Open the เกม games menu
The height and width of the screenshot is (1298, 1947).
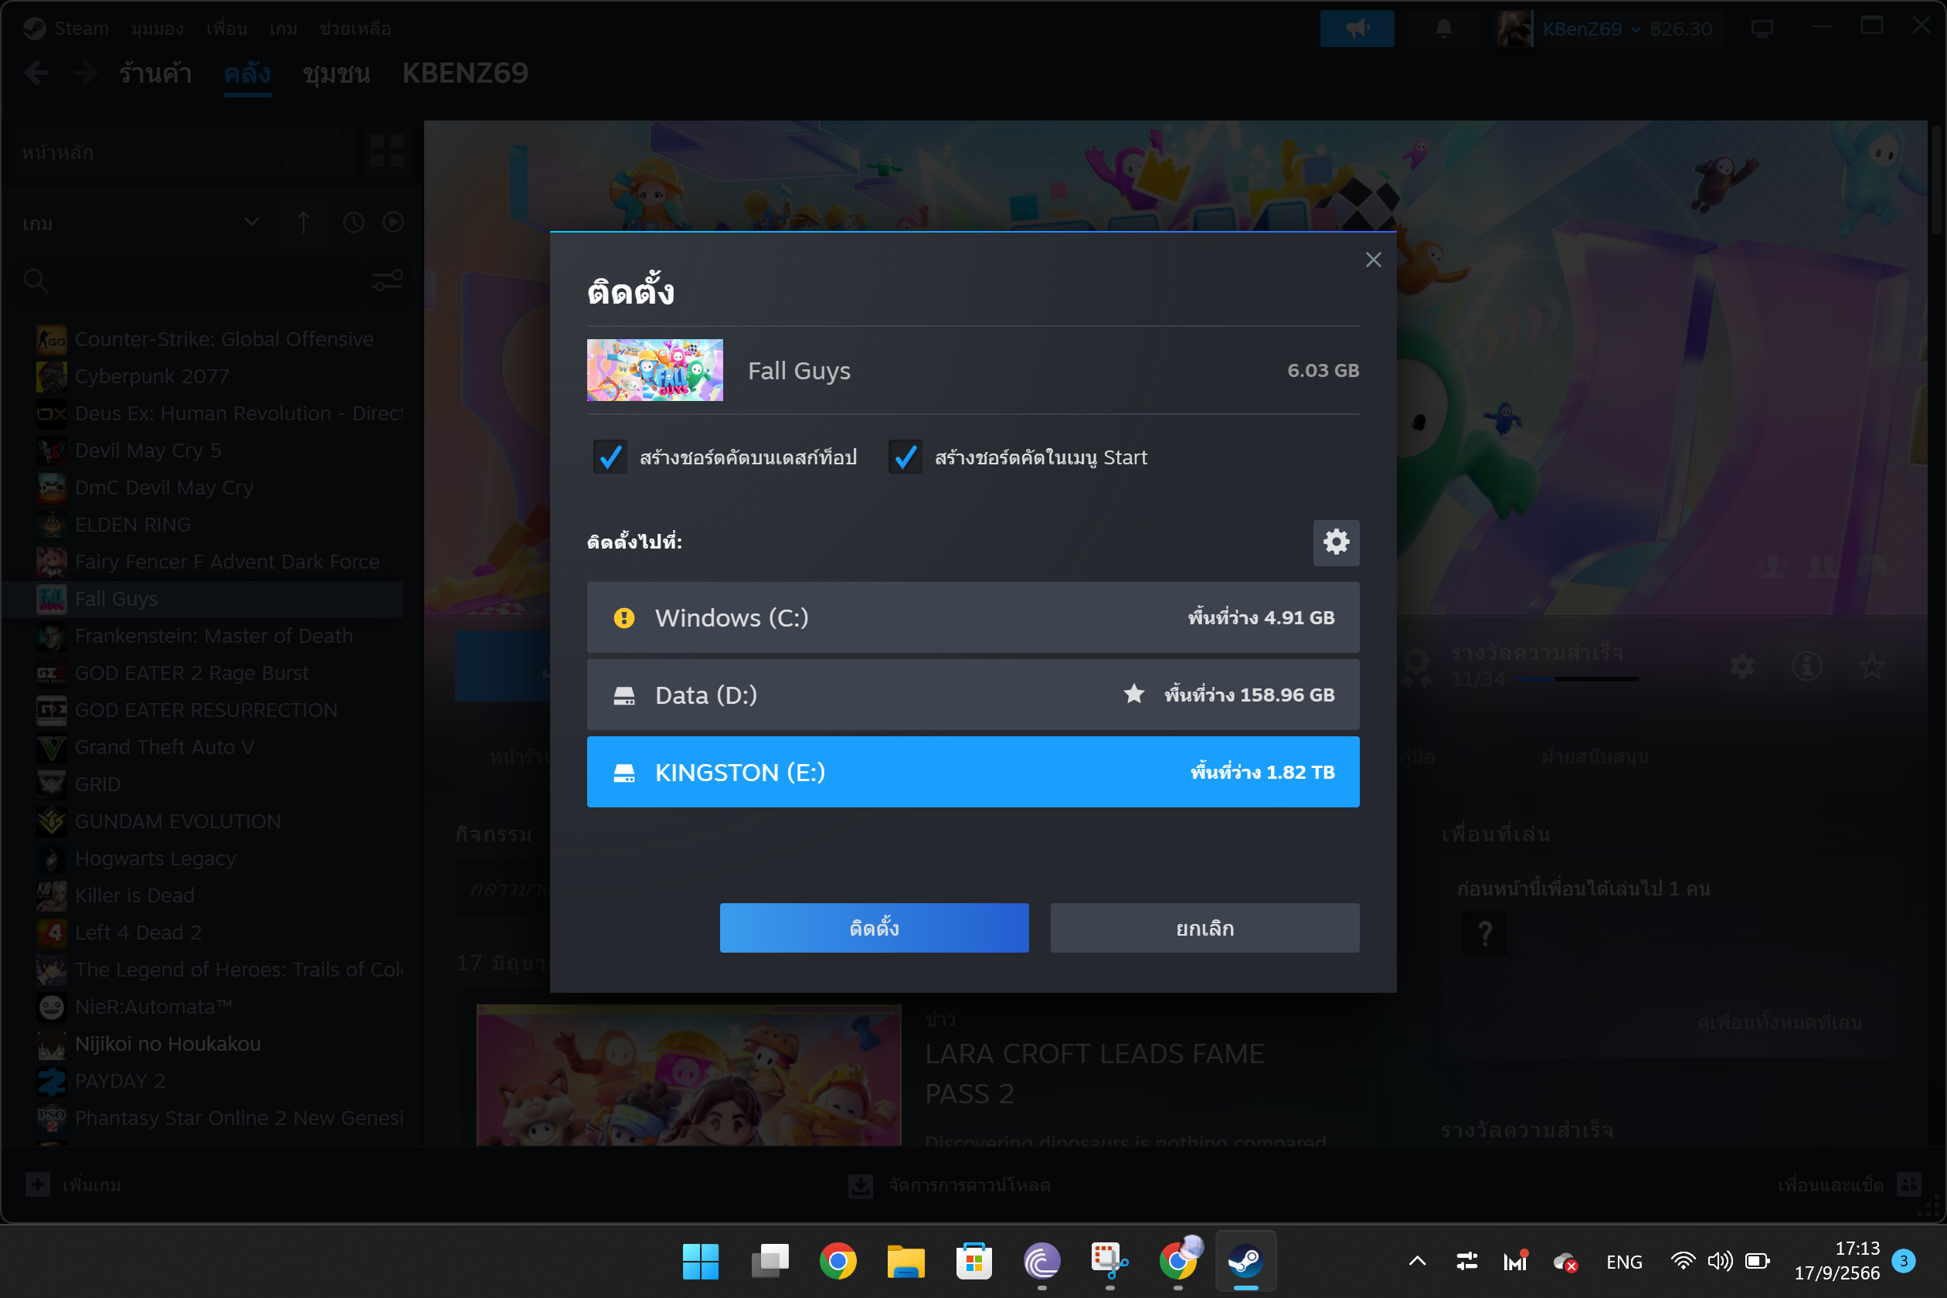coord(283,29)
